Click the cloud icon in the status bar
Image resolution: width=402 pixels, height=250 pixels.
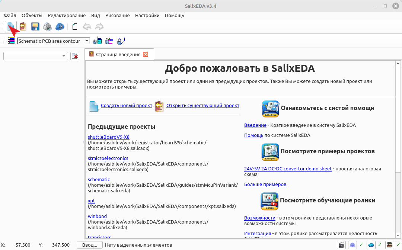(x=371, y=245)
